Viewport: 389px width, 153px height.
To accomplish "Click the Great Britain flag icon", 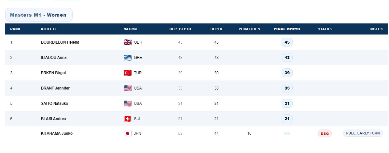I will 128,42.
